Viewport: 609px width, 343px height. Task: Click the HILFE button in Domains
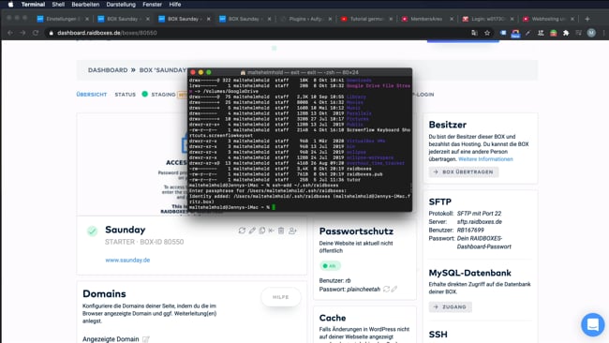coord(280,297)
